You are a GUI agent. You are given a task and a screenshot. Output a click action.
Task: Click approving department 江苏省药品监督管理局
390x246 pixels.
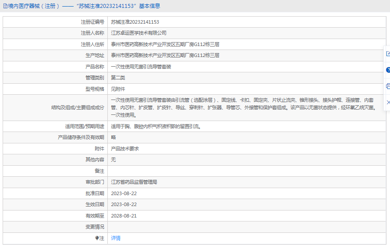[x=134, y=182]
